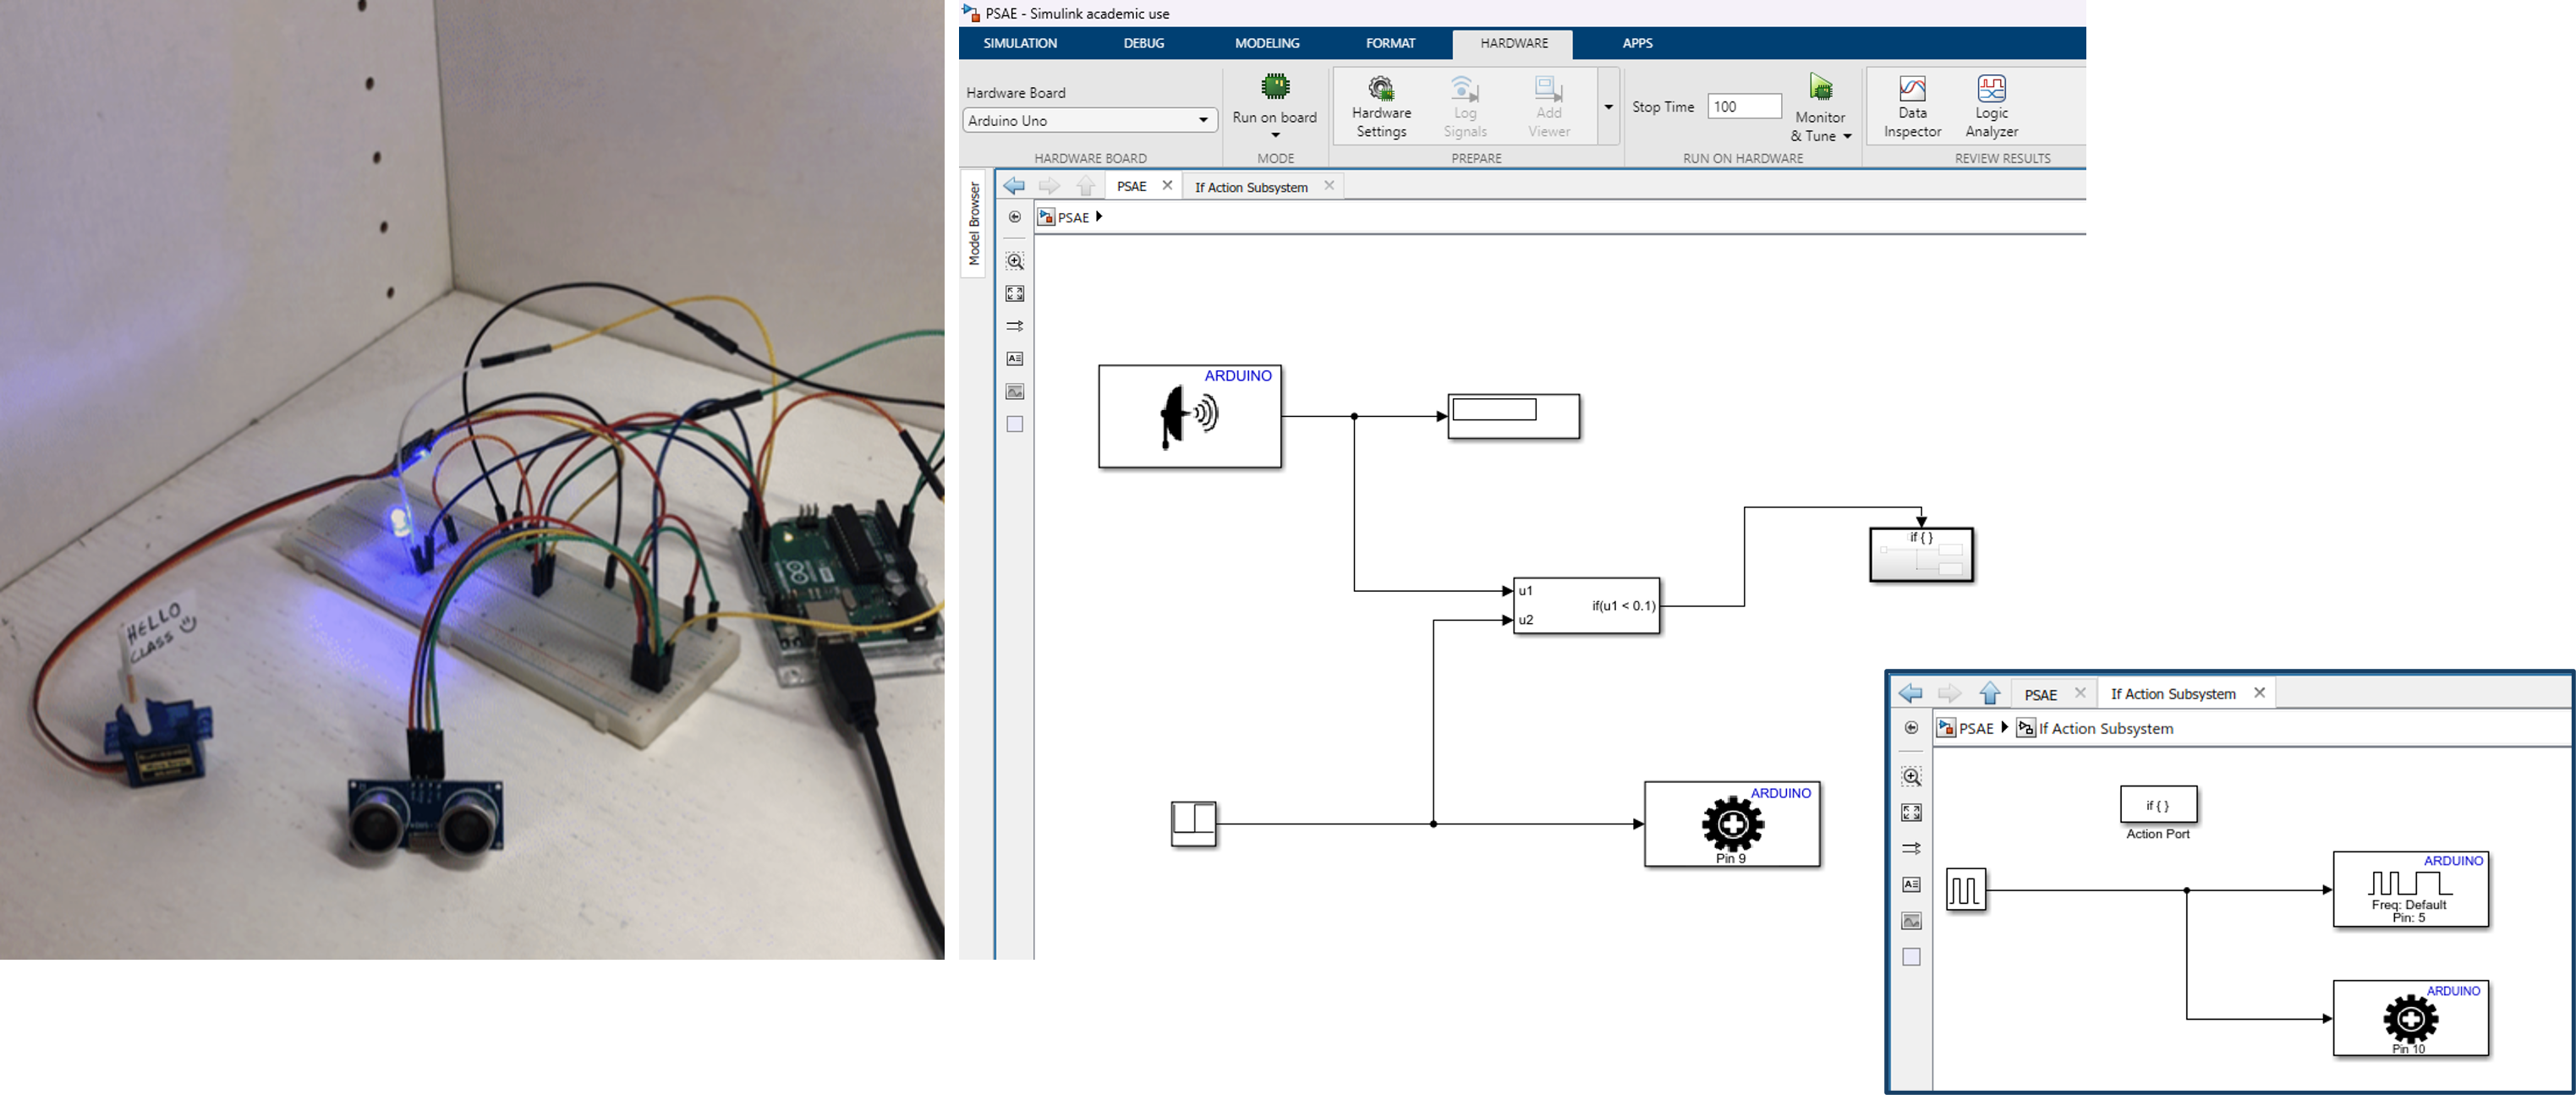Select the Annotation tool in main palette
This screenshot has height=1095, width=2576.
click(1014, 358)
